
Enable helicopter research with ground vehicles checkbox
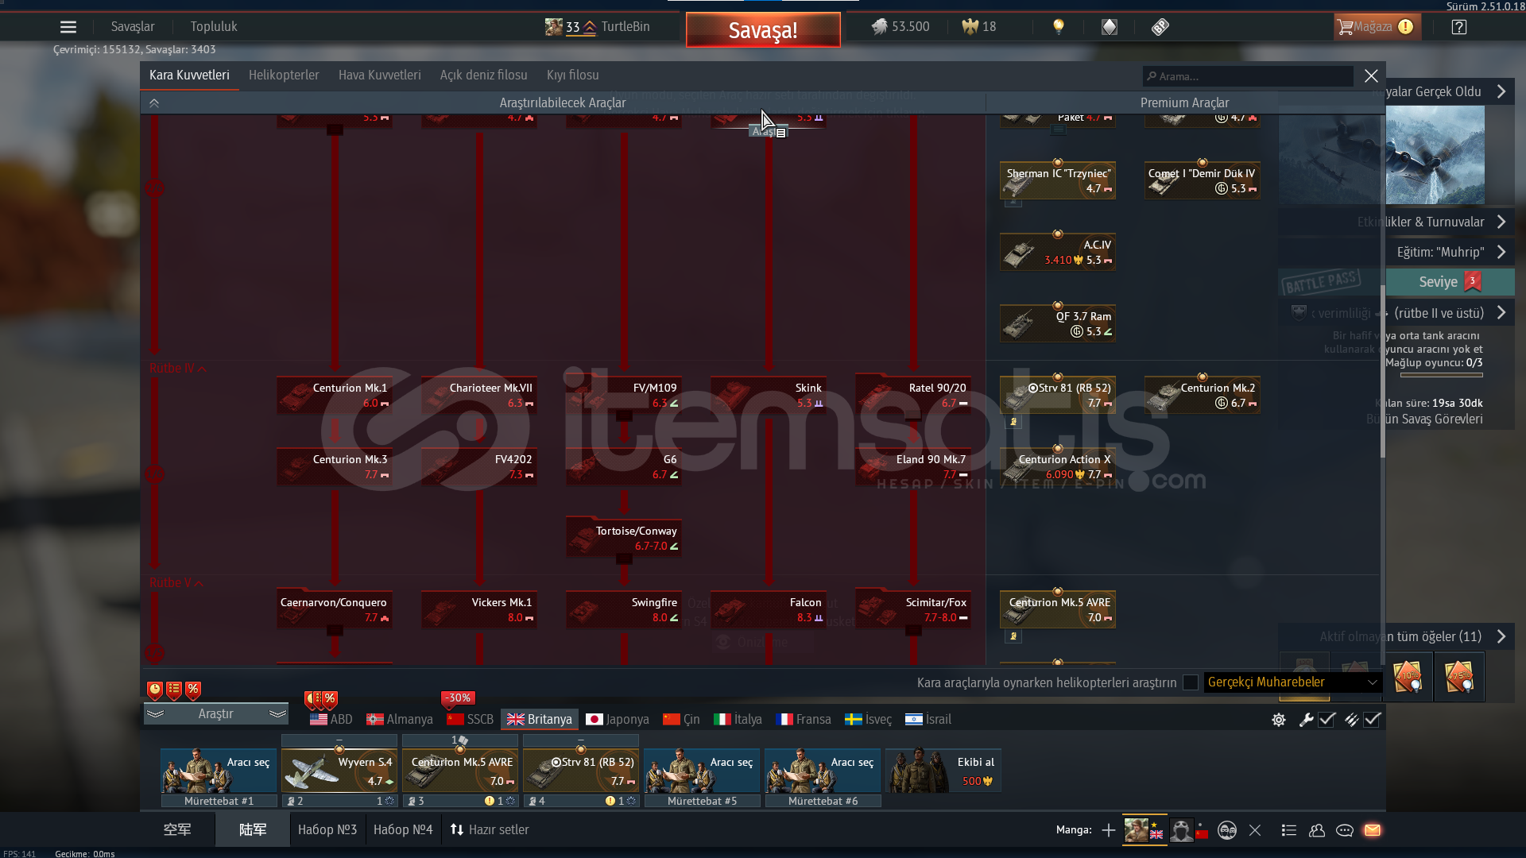click(1190, 682)
